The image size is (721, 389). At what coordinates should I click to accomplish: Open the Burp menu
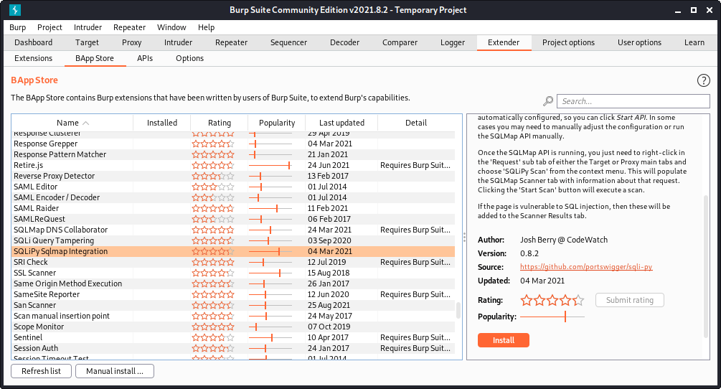pos(17,27)
